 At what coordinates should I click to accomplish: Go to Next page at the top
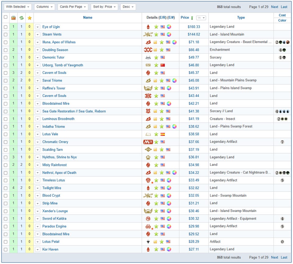tap(274, 7)
